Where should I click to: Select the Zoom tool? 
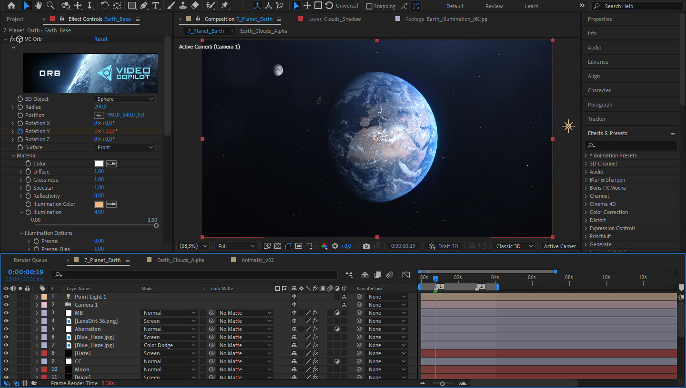coord(50,6)
